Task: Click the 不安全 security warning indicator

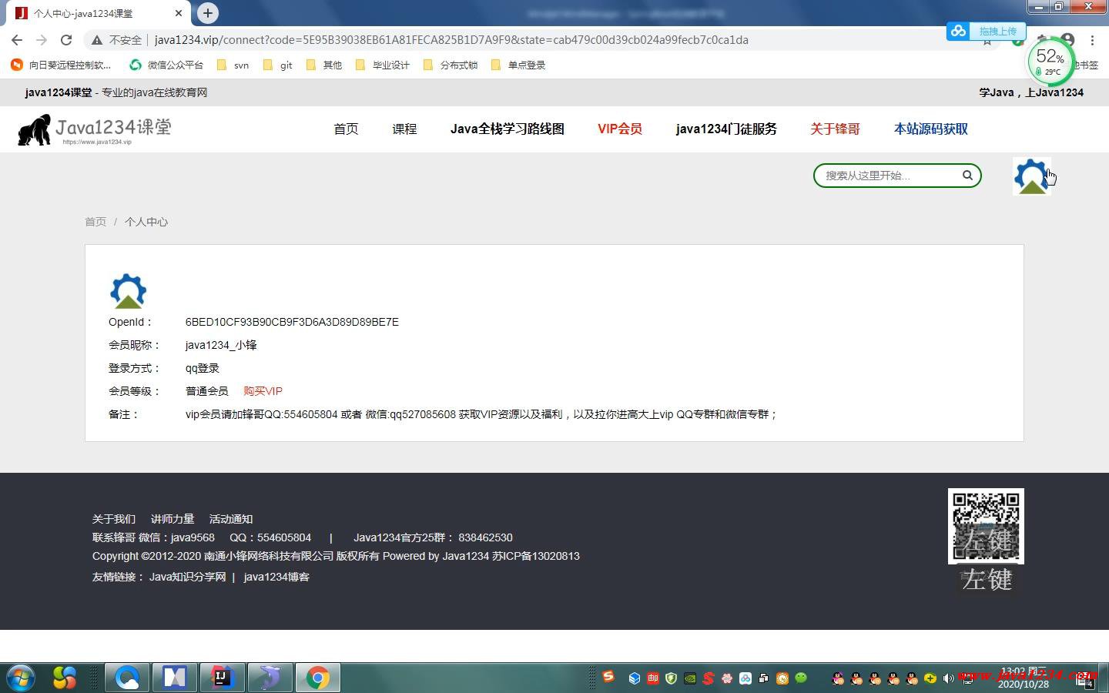Action: [117, 40]
